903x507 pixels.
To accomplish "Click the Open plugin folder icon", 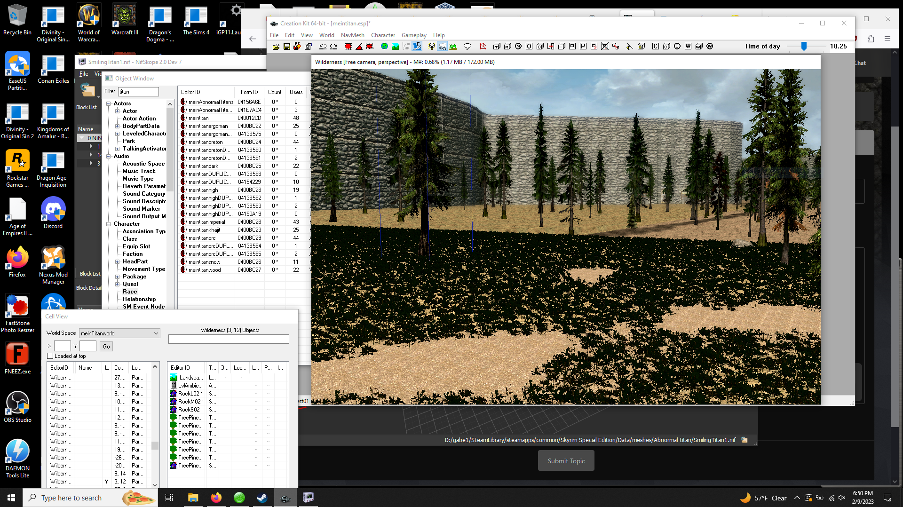I will [x=276, y=47].
